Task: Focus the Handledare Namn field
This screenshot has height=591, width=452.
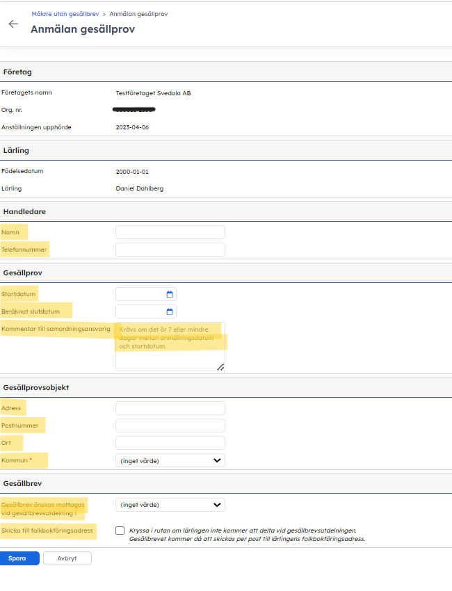Action: (x=170, y=232)
